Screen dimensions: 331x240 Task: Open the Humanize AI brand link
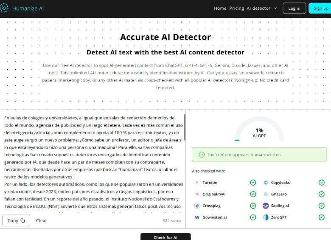tap(28, 8)
